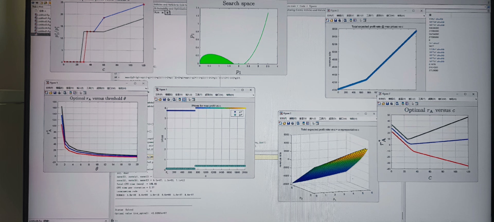Click Up One Level folder icon

(41, 3)
